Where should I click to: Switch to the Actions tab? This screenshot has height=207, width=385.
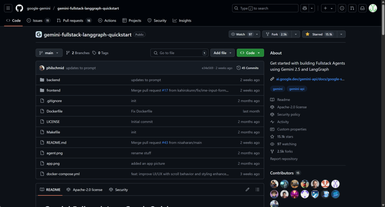[x=107, y=21]
